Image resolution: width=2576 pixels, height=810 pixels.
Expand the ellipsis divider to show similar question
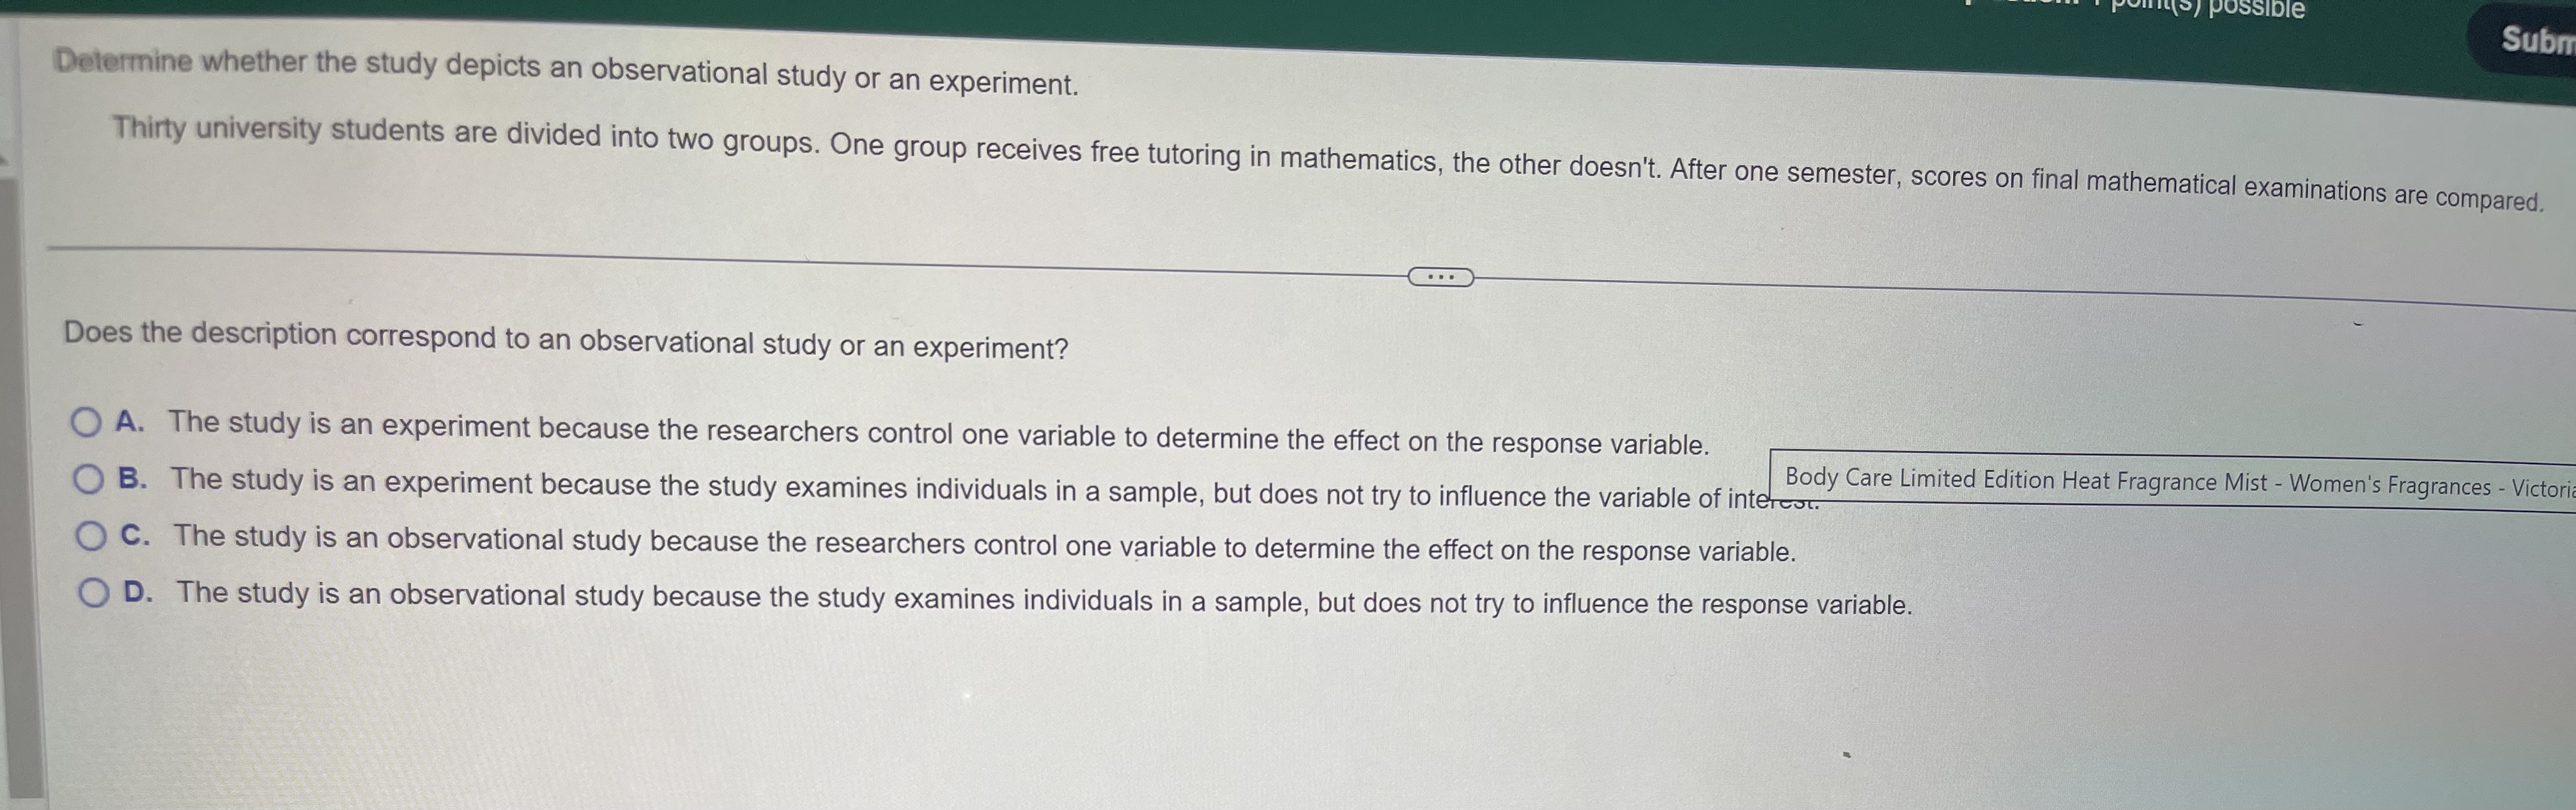1440,275
